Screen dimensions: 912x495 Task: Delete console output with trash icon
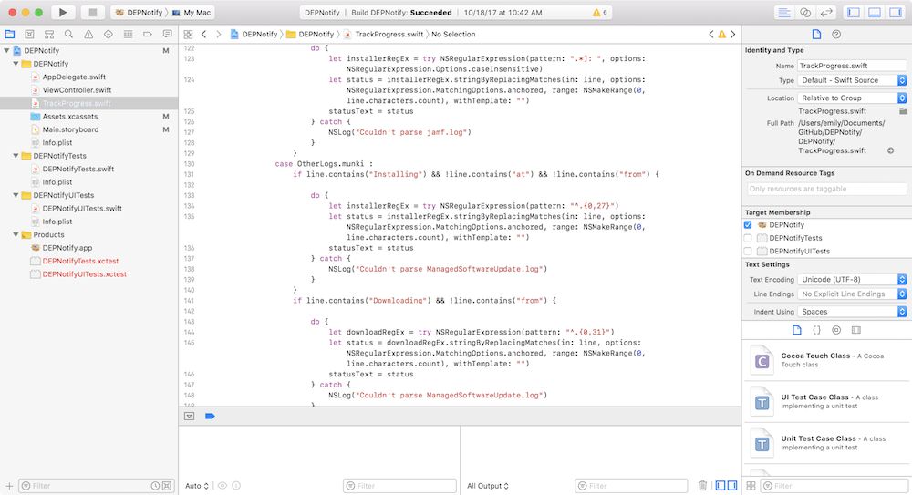tap(702, 486)
